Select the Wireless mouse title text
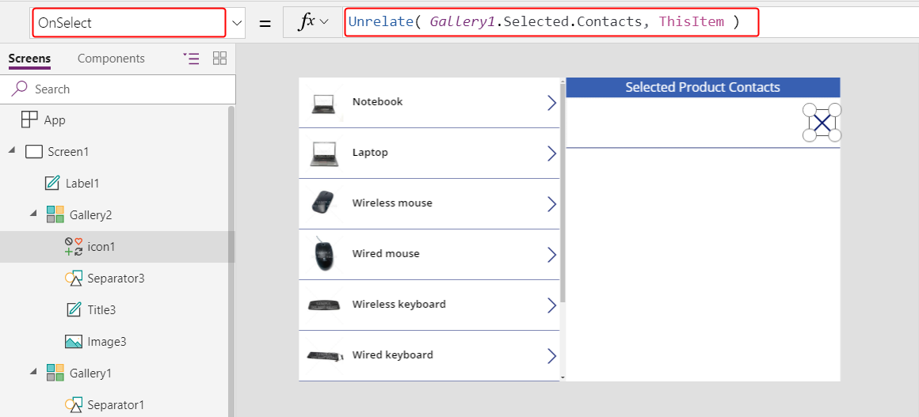The width and height of the screenshot is (919, 417). click(x=392, y=203)
